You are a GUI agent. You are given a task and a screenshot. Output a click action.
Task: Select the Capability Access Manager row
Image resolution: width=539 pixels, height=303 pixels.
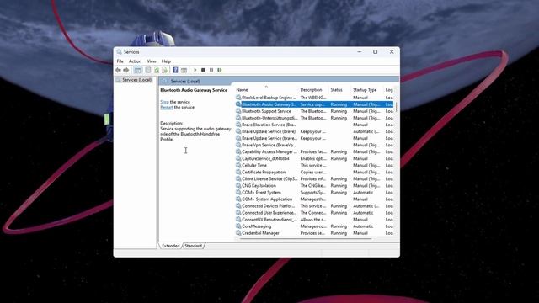[x=314, y=151]
